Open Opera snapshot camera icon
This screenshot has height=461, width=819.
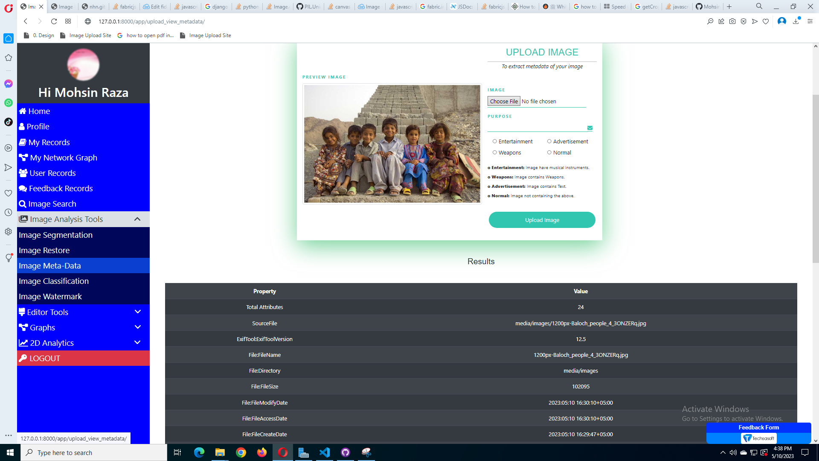(x=732, y=21)
